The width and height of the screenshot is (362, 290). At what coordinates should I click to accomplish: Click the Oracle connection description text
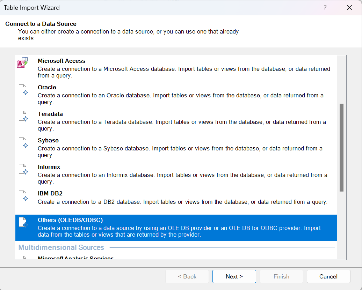pyautogui.click(x=181, y=99)
